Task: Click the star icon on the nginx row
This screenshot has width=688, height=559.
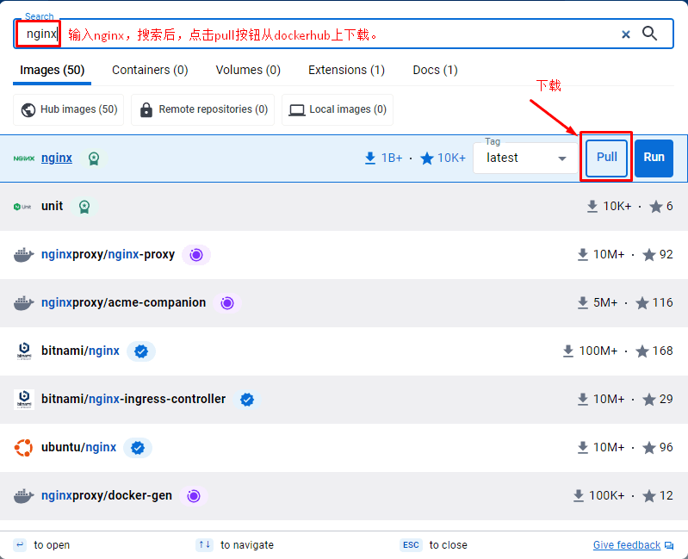Action: click(426, 158)
